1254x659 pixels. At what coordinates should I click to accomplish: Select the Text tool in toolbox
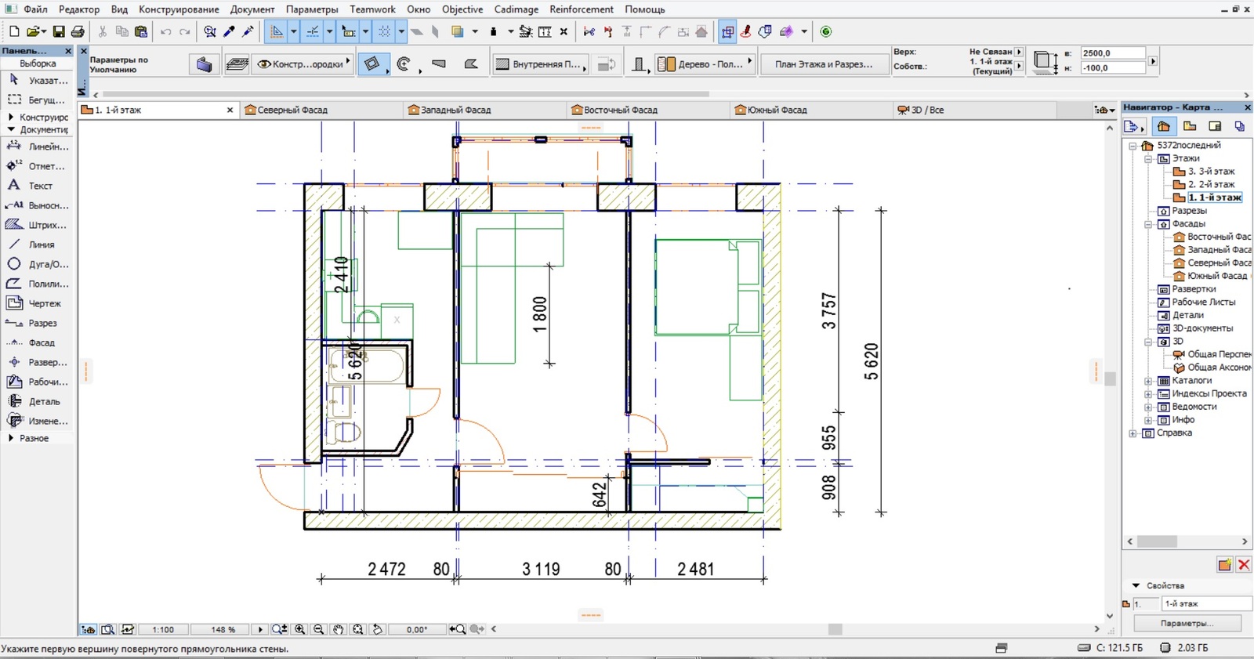[x=40, y=186]
